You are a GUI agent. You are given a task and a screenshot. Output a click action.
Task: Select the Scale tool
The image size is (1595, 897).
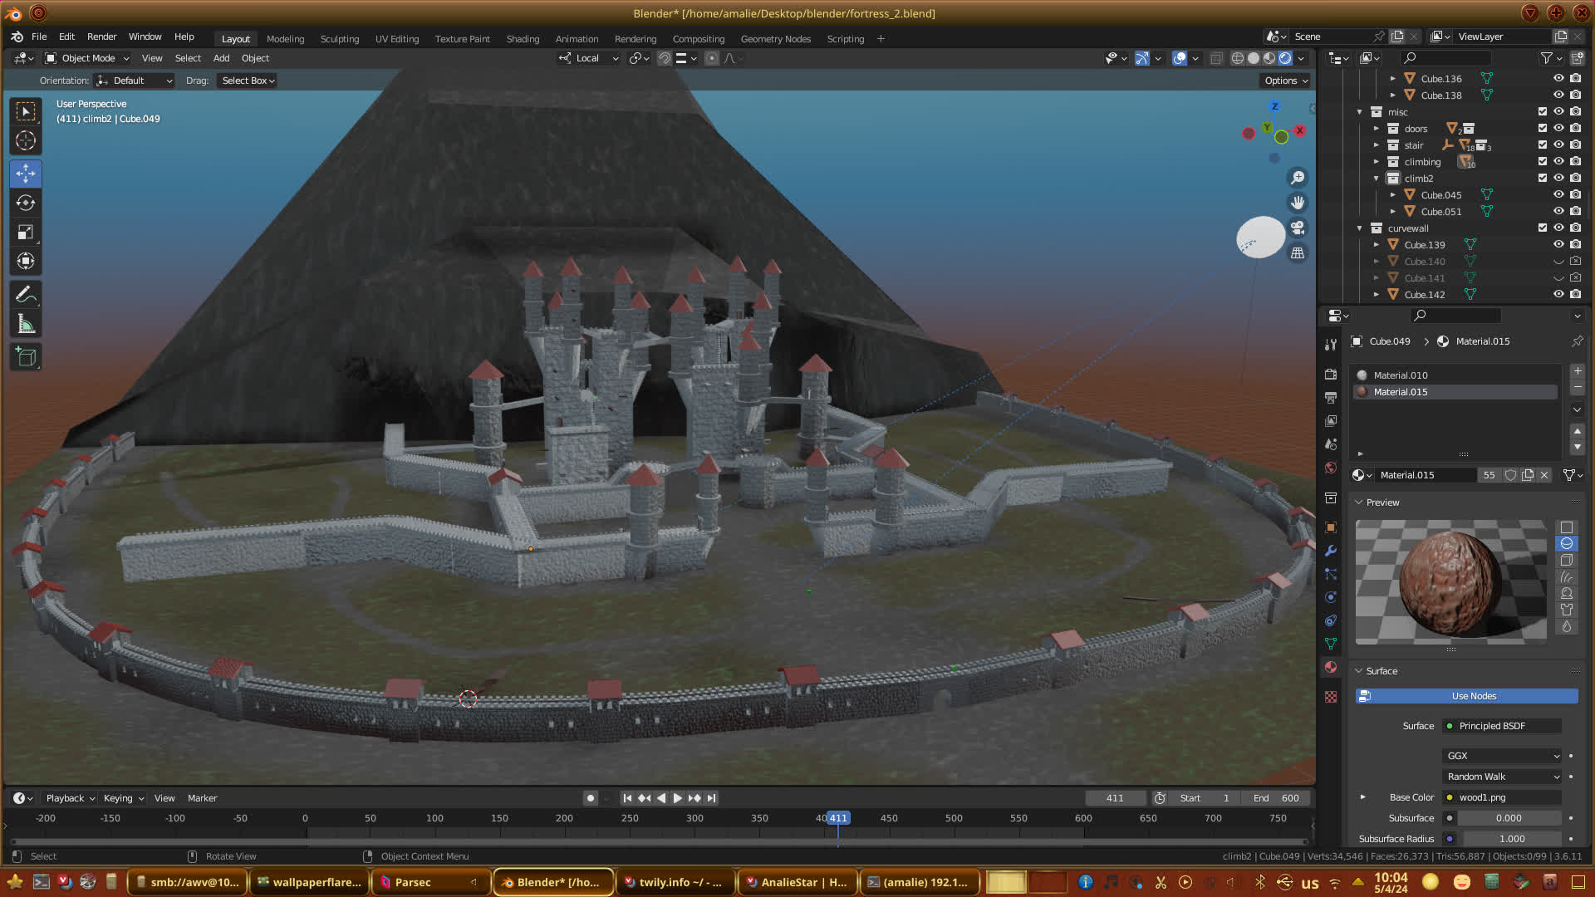click(26, 233)
